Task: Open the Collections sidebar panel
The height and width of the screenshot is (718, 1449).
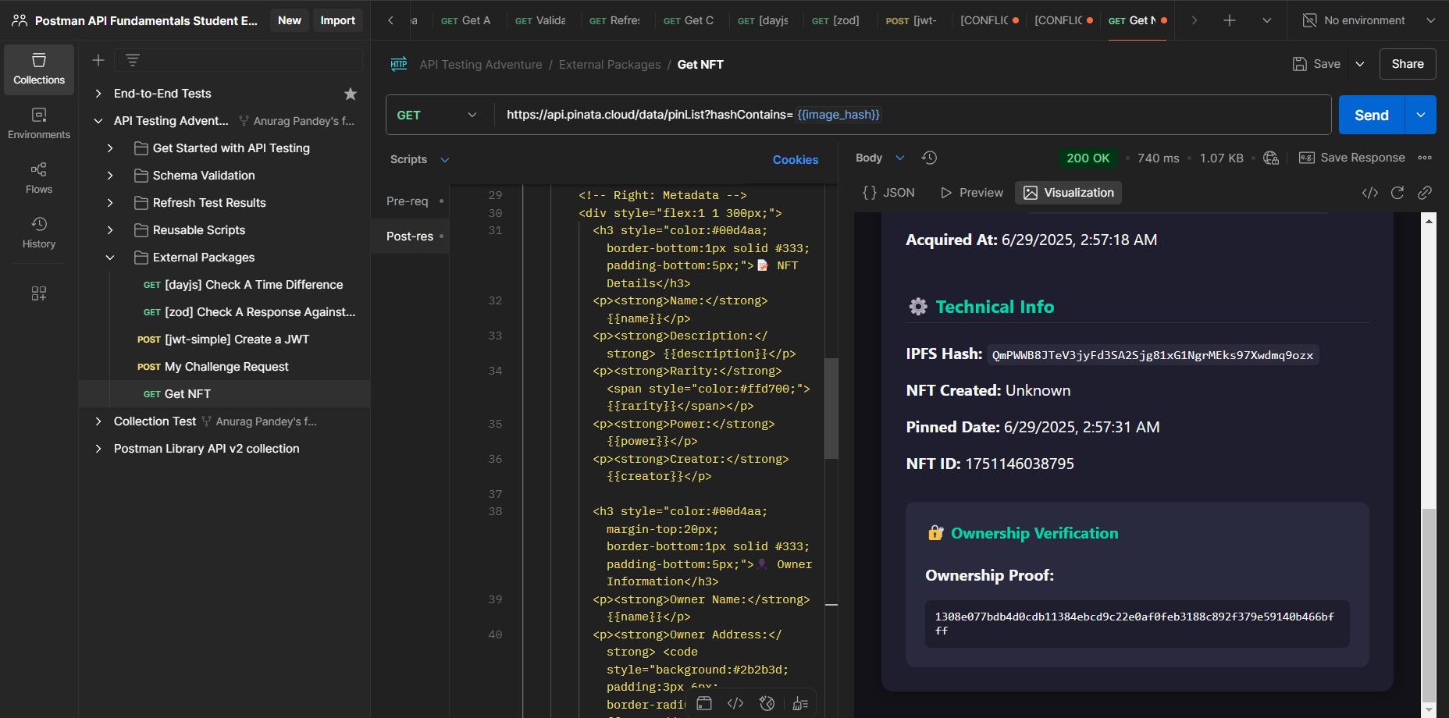Action: coord(39,69)
